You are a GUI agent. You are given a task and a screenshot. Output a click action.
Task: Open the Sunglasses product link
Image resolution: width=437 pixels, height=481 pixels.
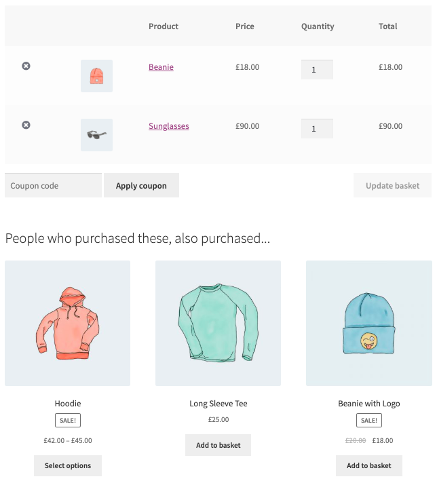[168, 126]
